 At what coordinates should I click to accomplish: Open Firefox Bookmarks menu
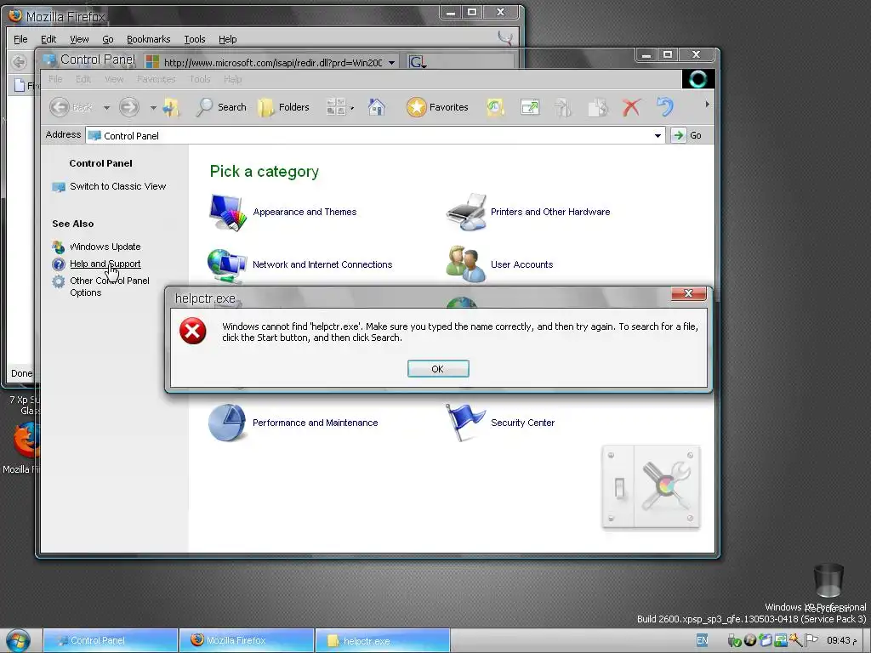(x=148, y=39)
